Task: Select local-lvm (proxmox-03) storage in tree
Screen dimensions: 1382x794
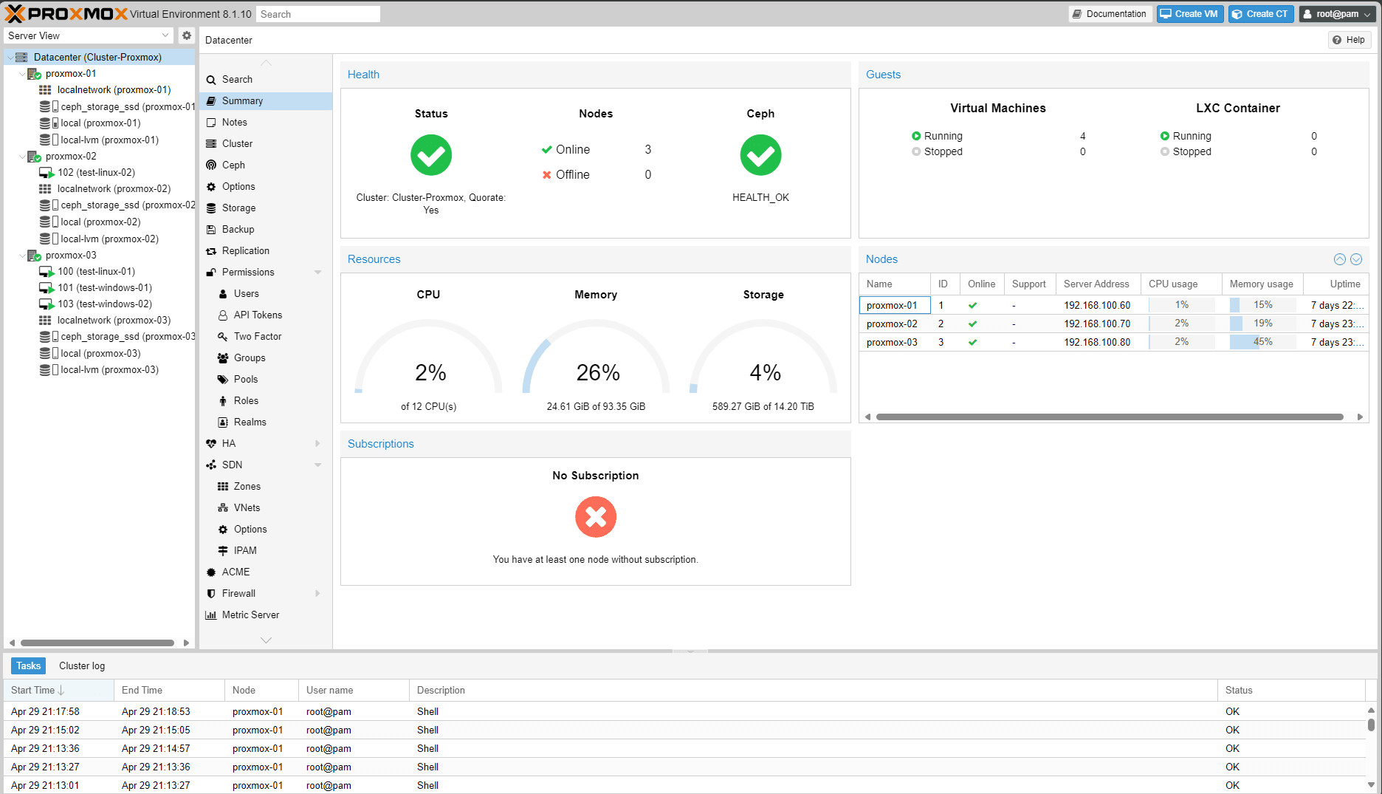Action: click(x=100, y=370)
